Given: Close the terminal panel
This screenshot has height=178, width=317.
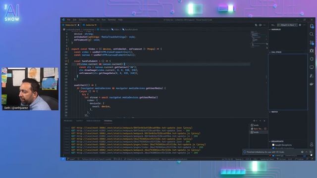Looking at the screenshot, I should tap(264, 121).
